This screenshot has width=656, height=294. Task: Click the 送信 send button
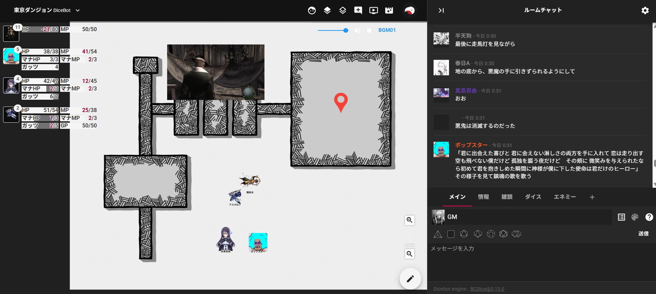[643, 234]
